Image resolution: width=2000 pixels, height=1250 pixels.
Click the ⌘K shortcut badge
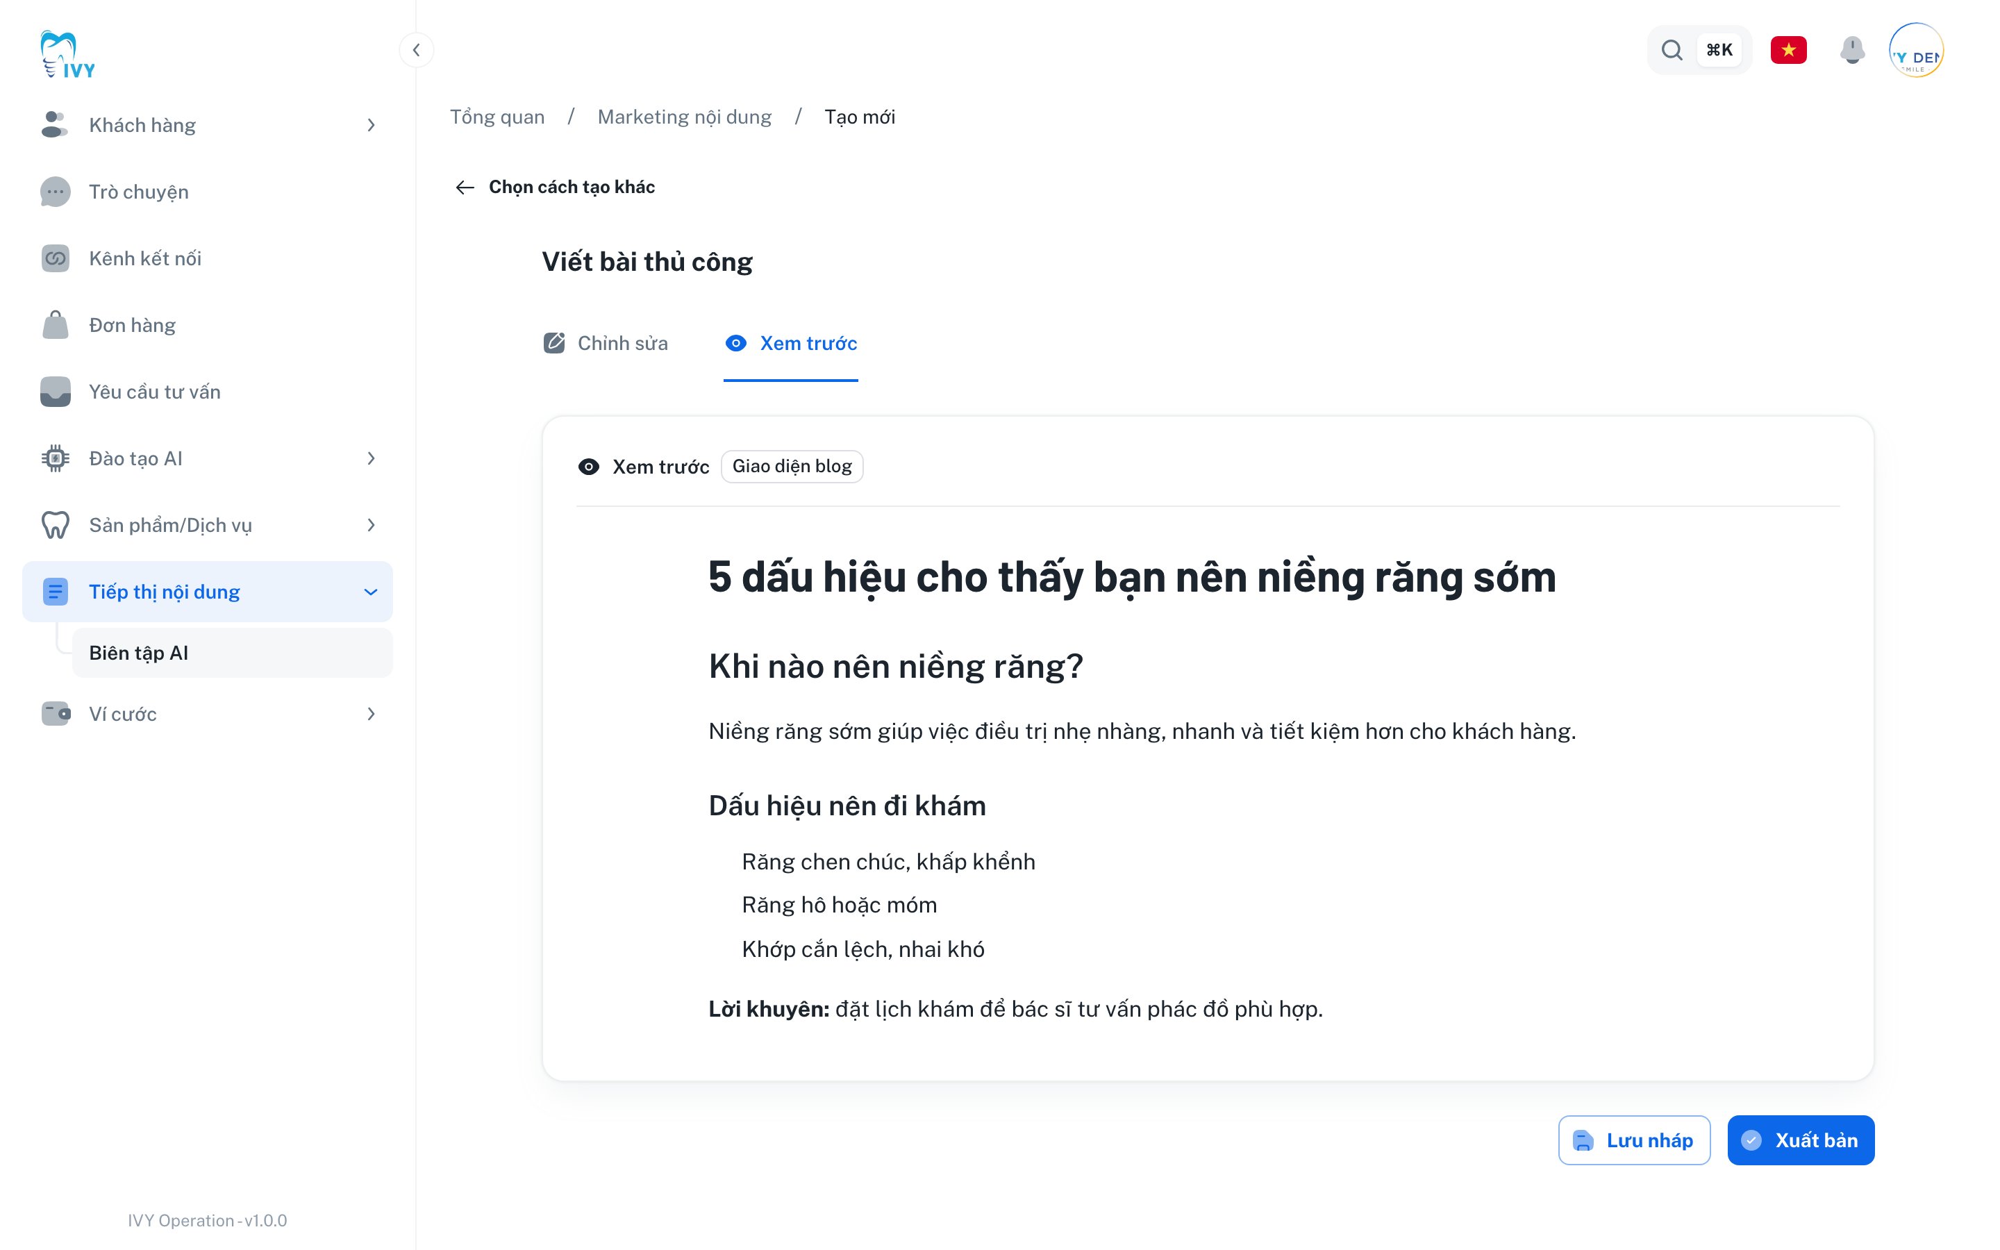pos(1719,51)
